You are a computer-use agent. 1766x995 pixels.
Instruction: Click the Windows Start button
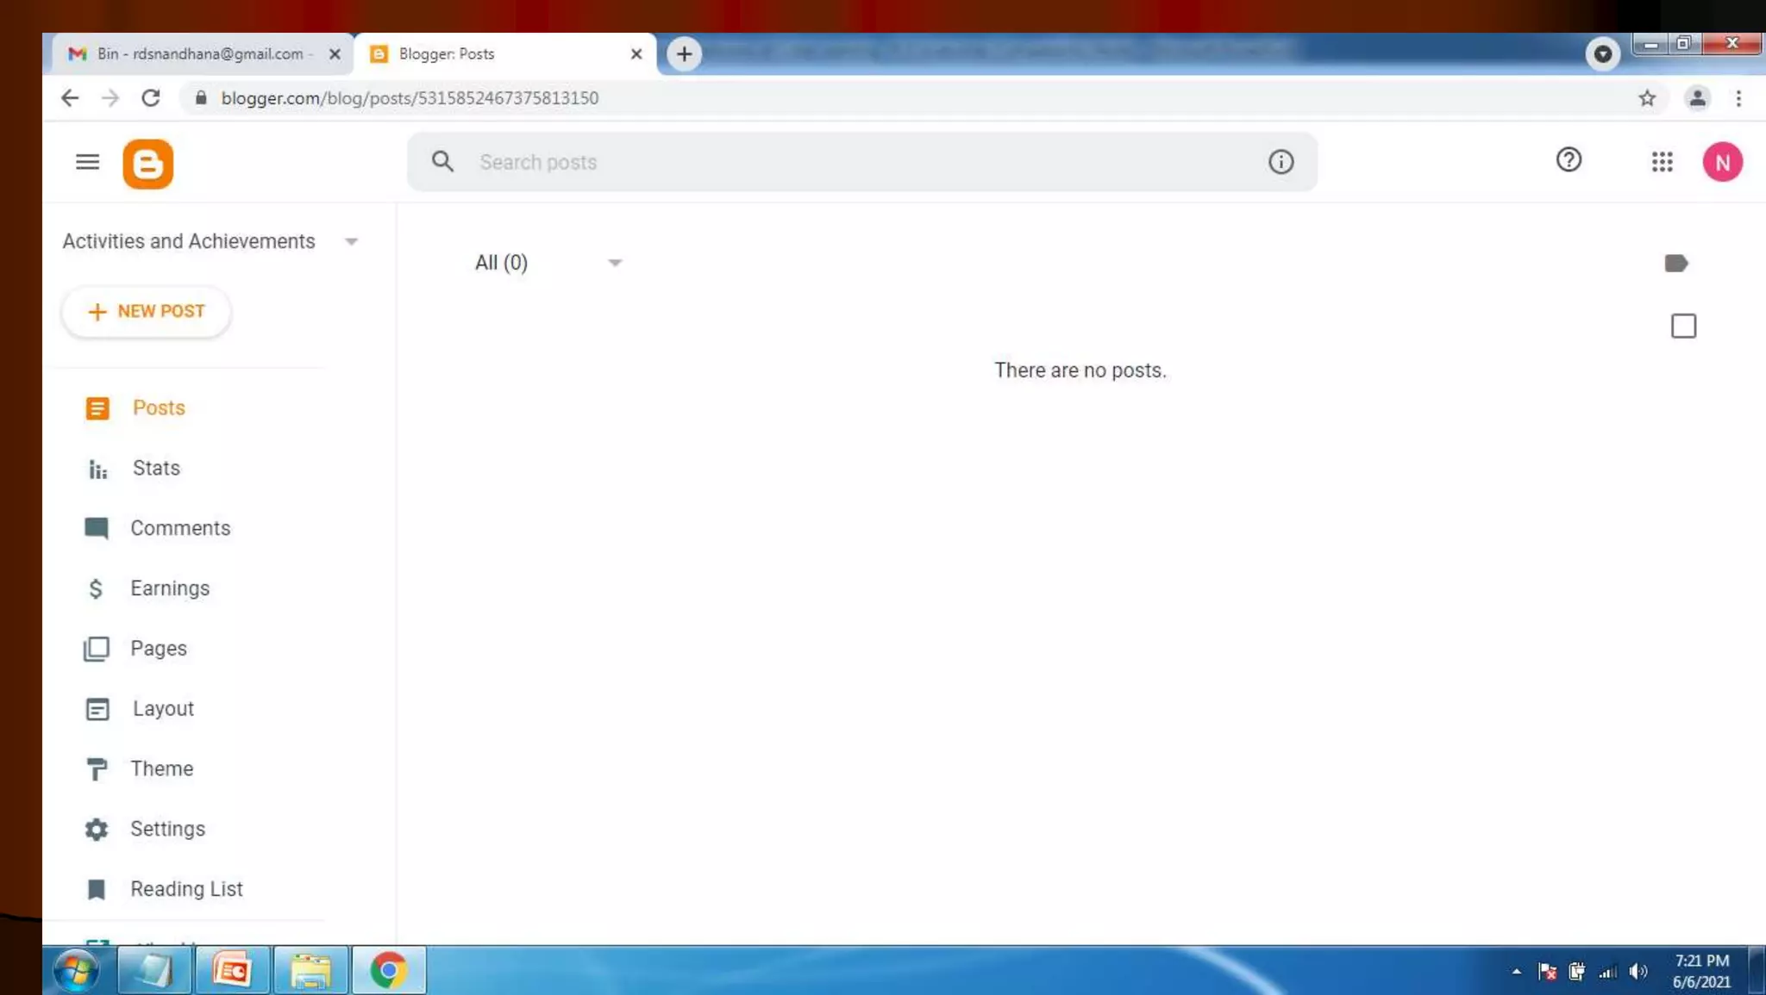76,971
